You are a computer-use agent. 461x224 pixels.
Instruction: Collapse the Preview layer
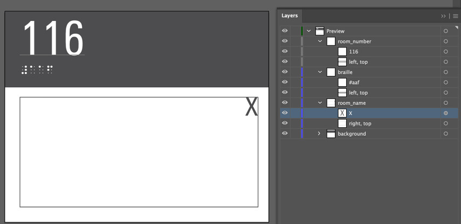[309, 31]
